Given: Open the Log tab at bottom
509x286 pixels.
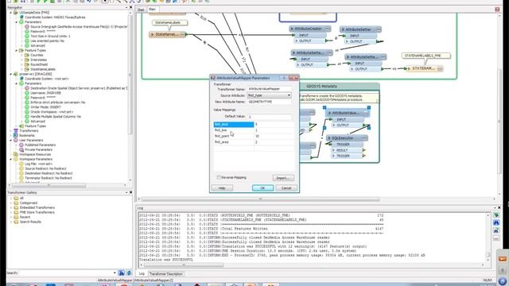Looking at the screenshot, I should tap(142, 273).
